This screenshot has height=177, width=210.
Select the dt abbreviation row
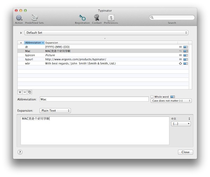click(103, 47)
